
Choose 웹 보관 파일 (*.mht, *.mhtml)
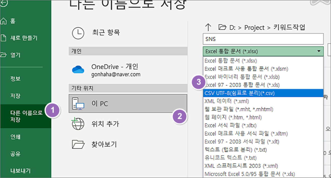[263, 109]
